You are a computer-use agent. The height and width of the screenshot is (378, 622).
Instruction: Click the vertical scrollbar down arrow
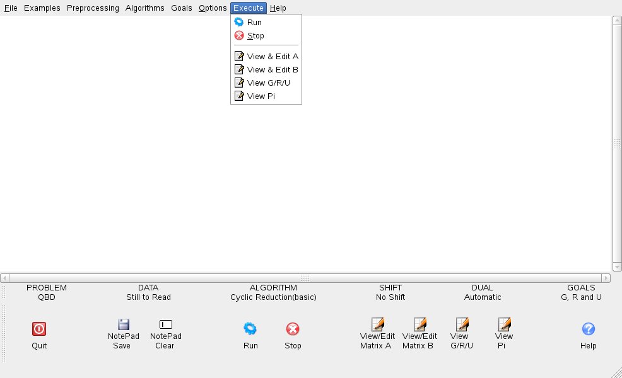pos(616,267)
